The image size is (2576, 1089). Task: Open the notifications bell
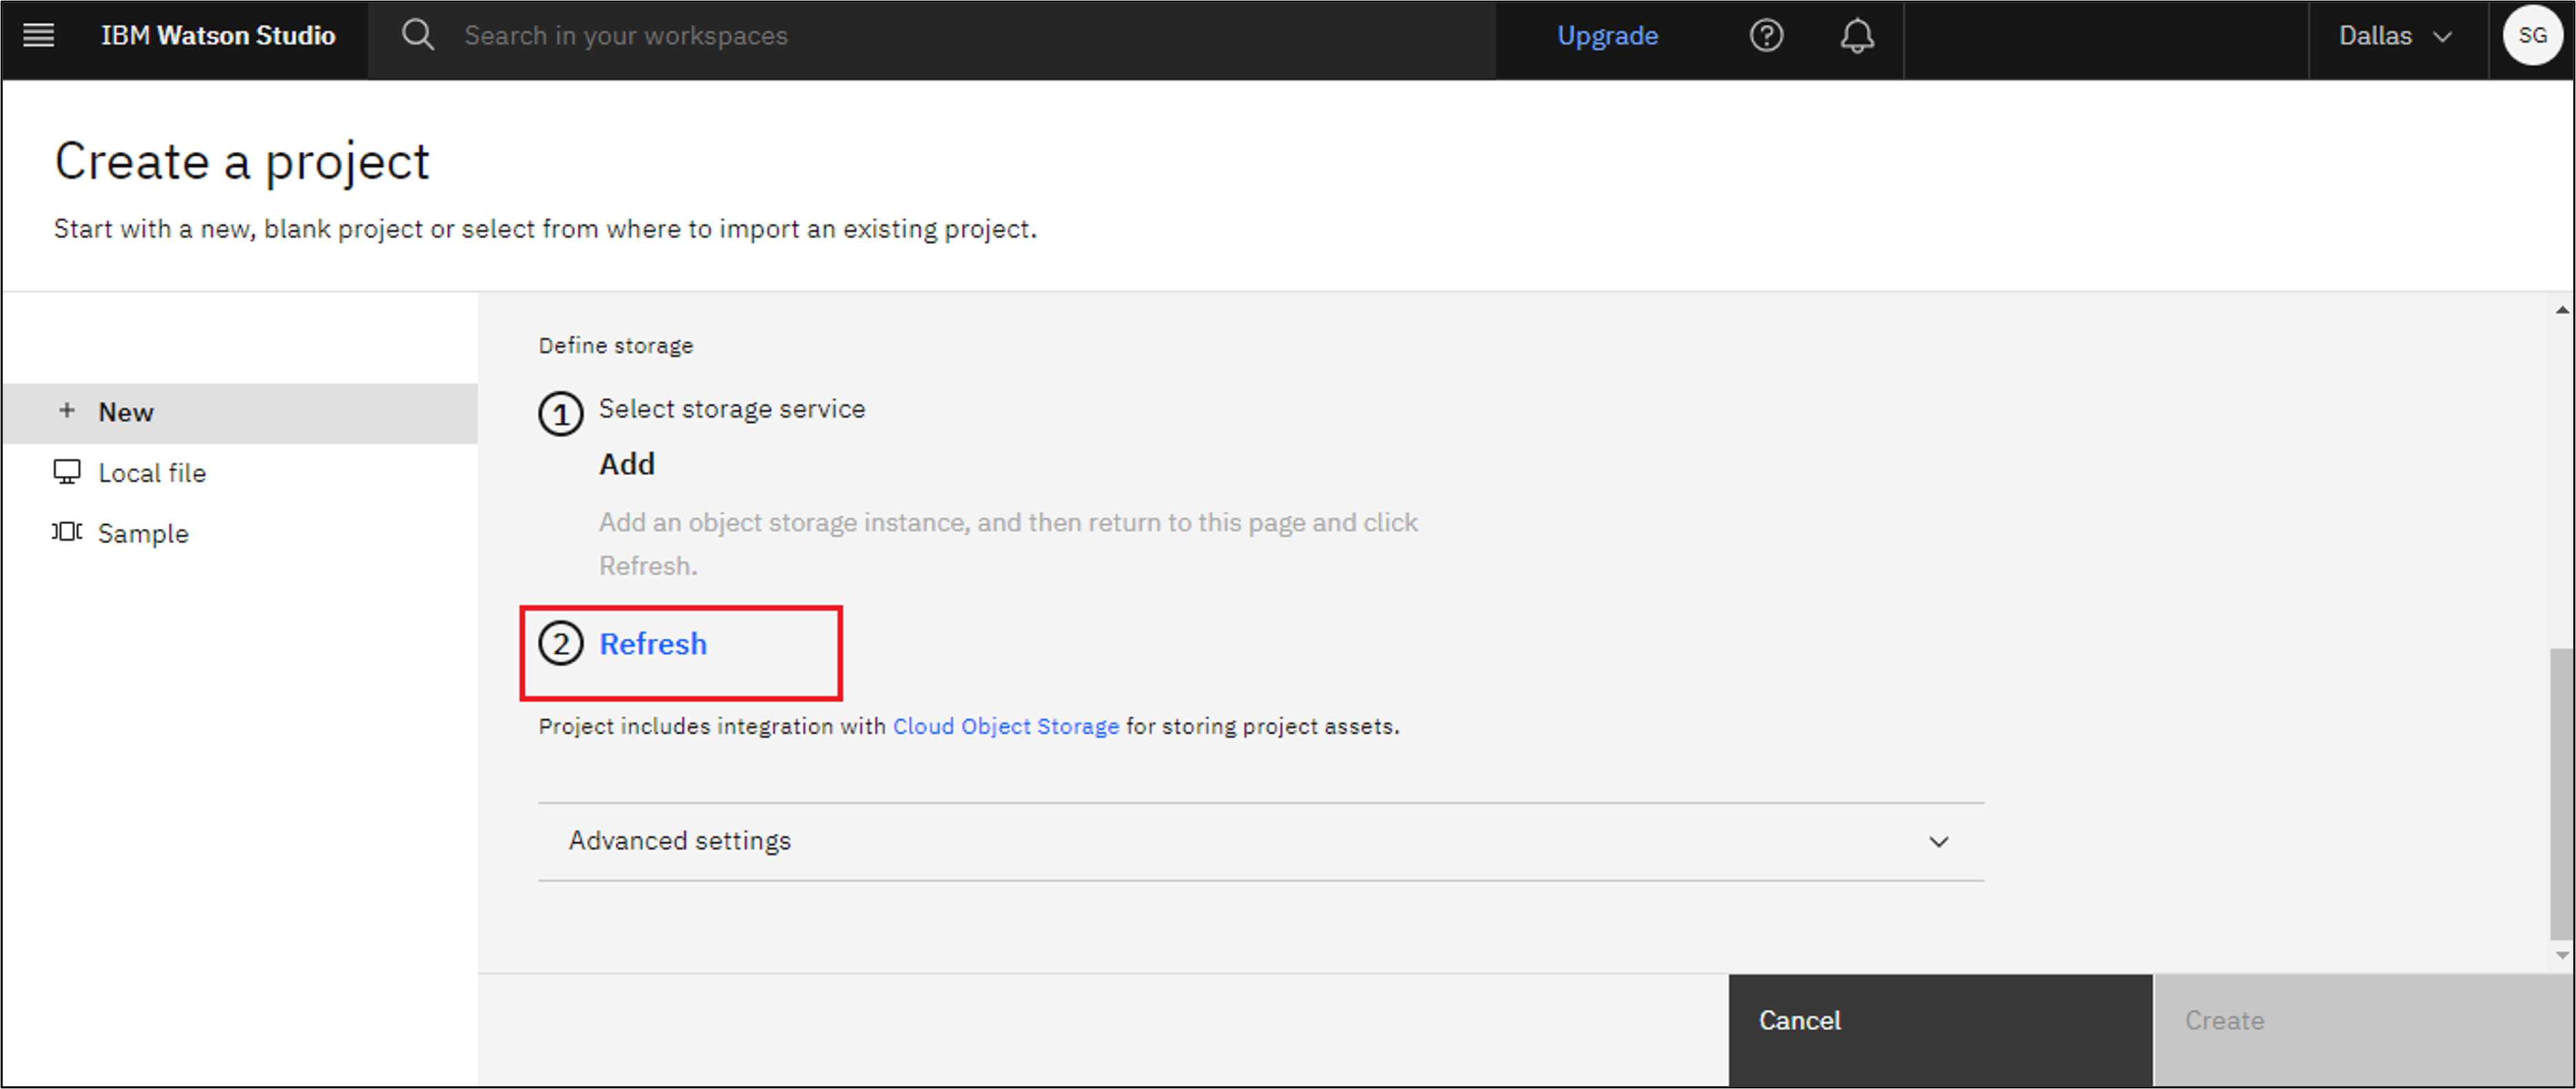pyautogui.click(x=1857, y=36)
